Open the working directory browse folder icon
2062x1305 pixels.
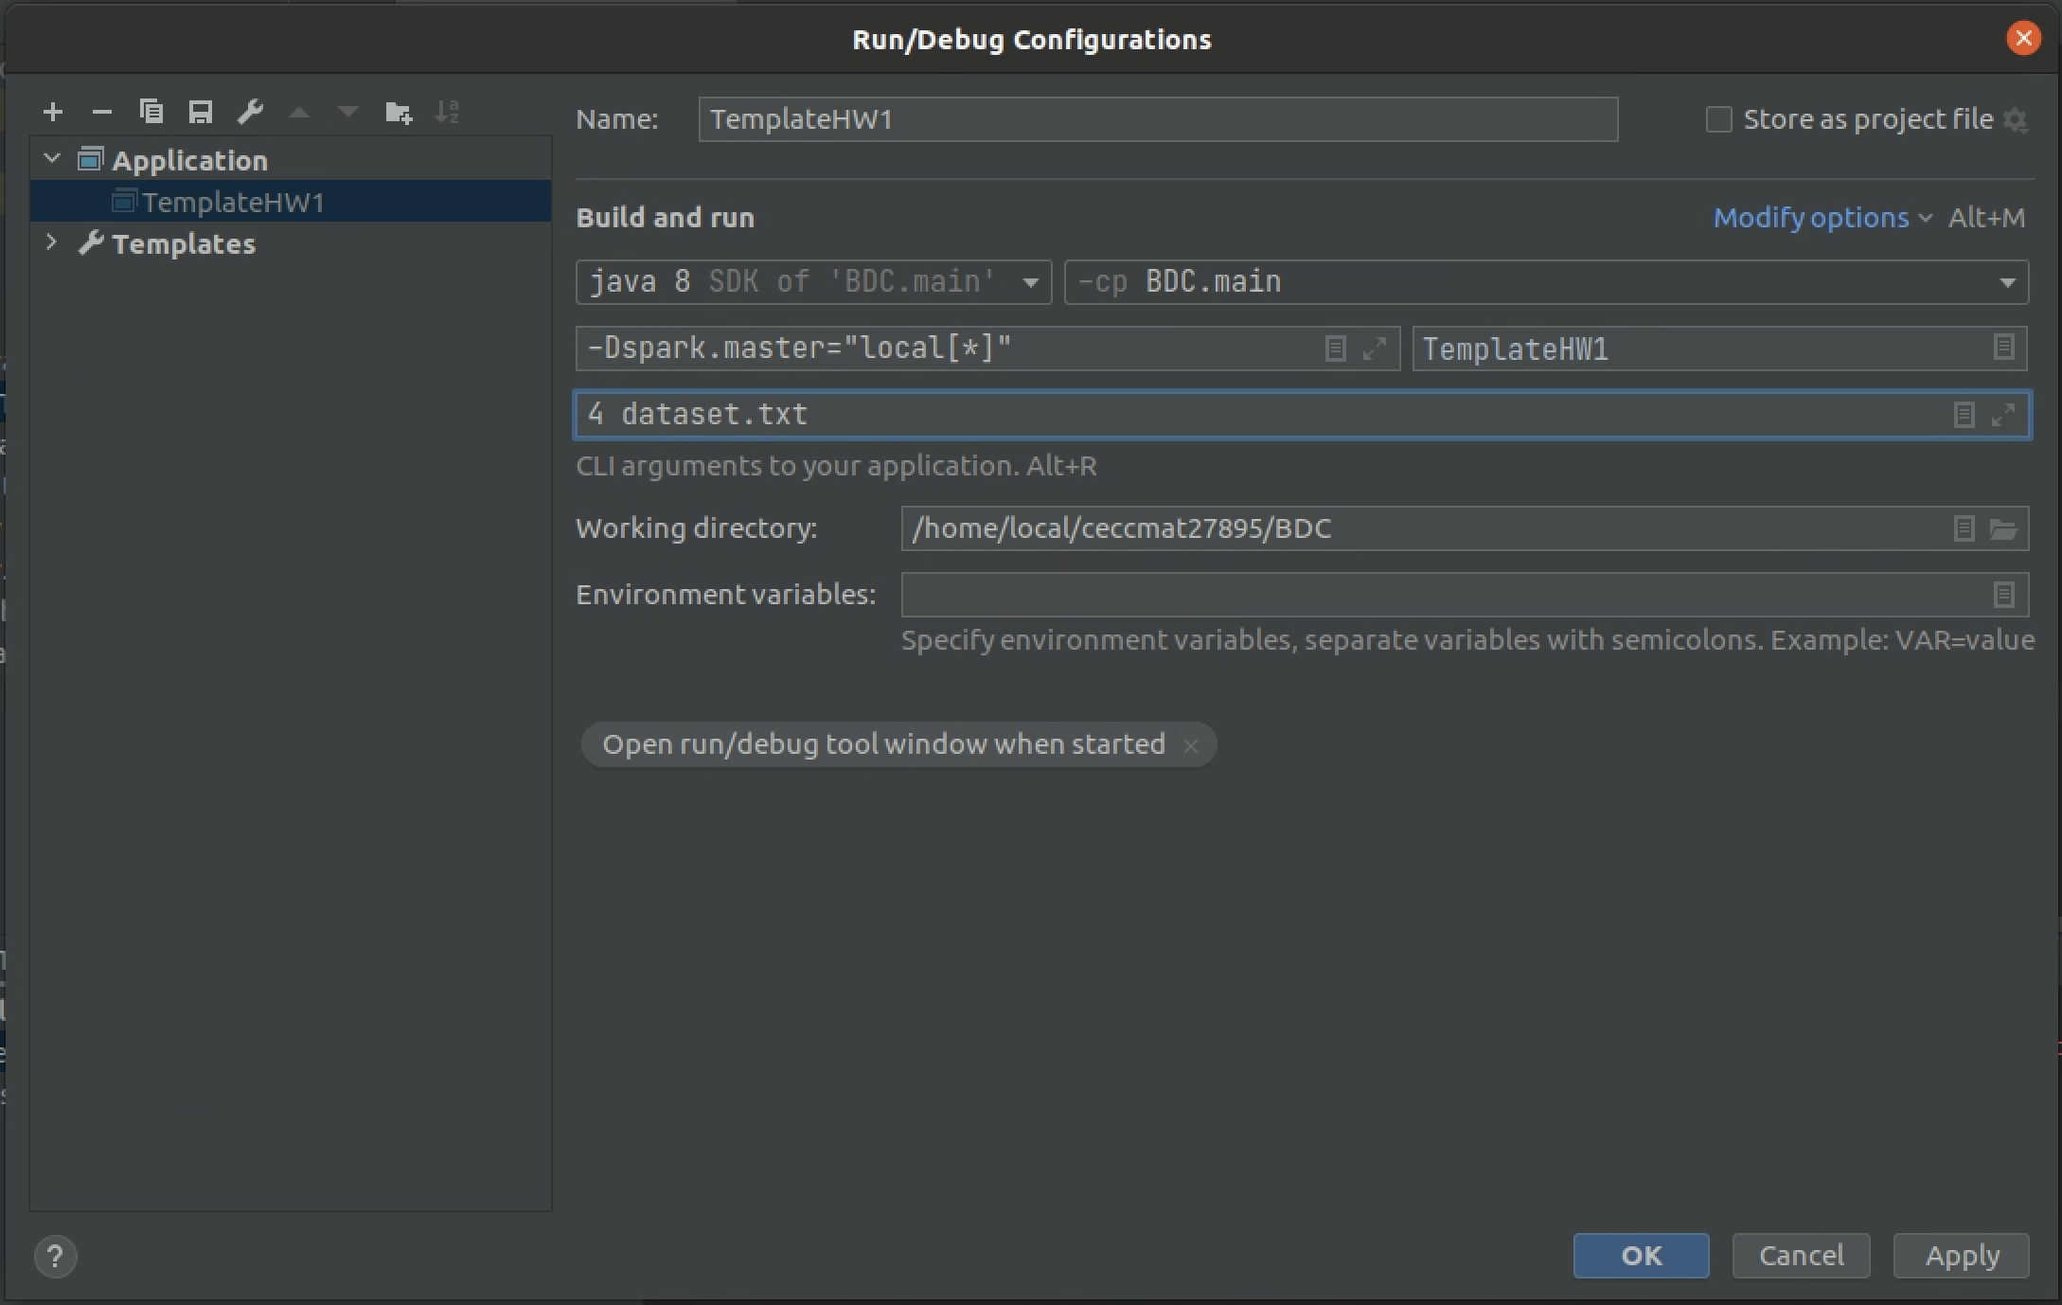click(2003, 528)
